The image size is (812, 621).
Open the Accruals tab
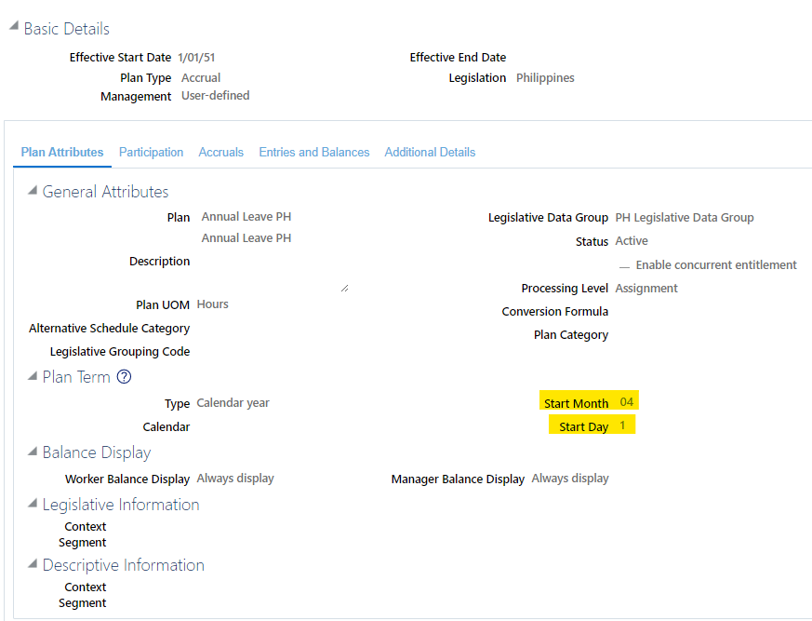(x=221, y=153)
